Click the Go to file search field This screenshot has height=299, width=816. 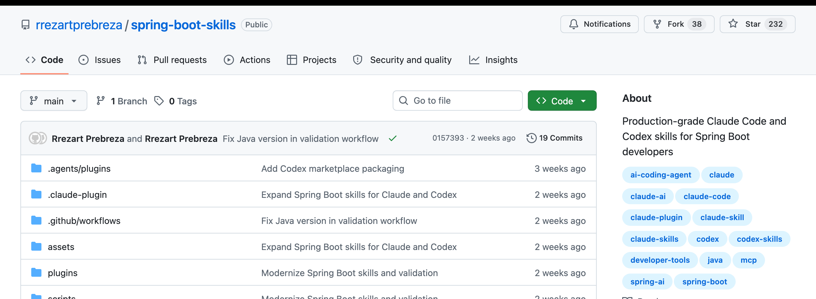tap(458, 101)
